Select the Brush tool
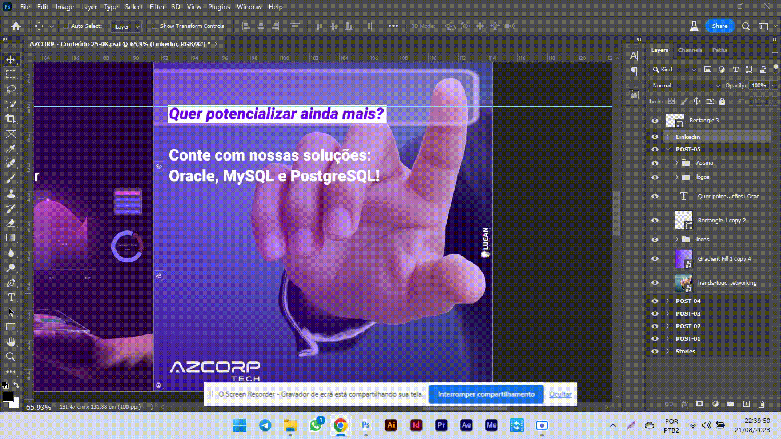The image size is (781, 439). (x=10, y=178)
